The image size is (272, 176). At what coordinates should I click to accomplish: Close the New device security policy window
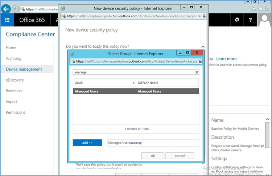pyautogui.click(x=201, y=7)
